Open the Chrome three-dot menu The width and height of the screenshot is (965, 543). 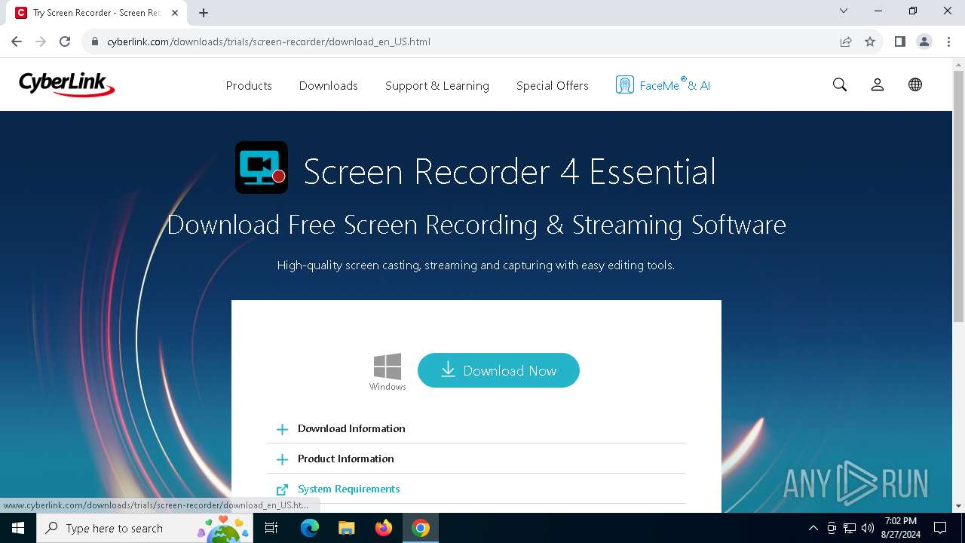(948, 41)
